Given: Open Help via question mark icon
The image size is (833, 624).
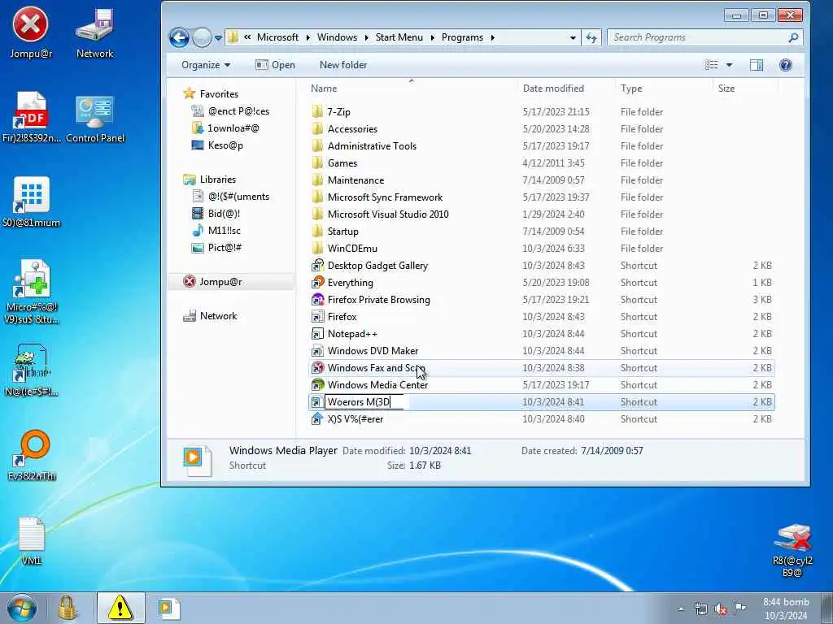Looking at the screenshot, I should point(786,65).
